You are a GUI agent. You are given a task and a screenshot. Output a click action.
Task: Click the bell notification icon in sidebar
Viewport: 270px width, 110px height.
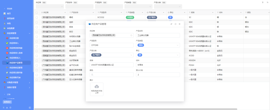click(10, 107)
